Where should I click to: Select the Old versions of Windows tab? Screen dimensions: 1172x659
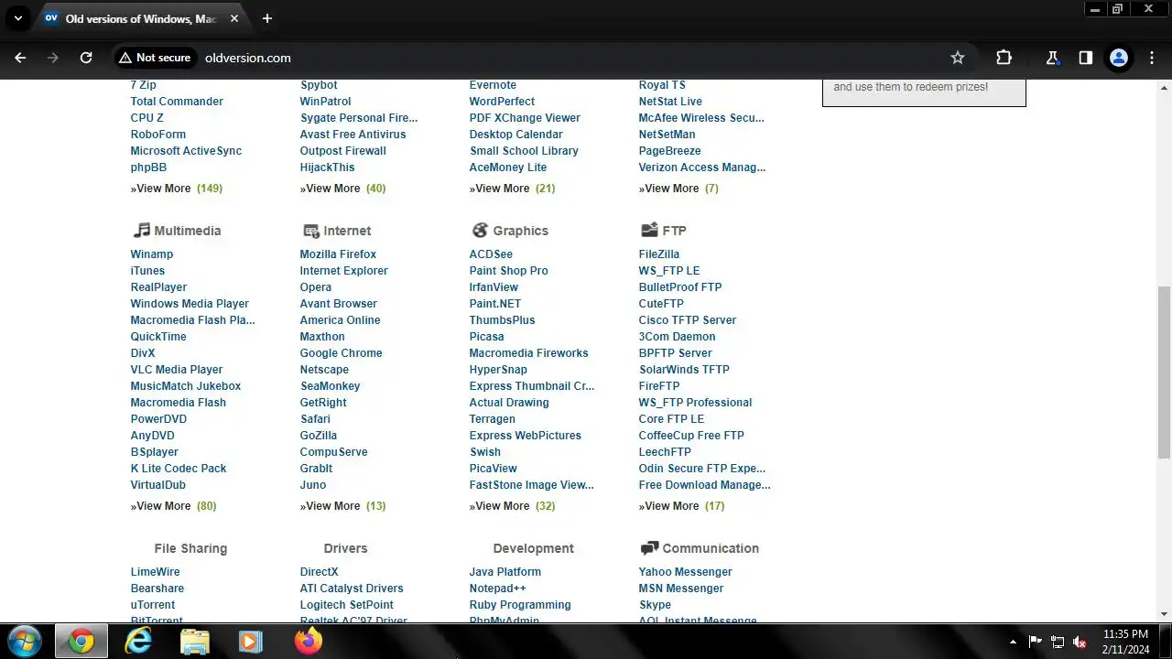tap(141, 18)
